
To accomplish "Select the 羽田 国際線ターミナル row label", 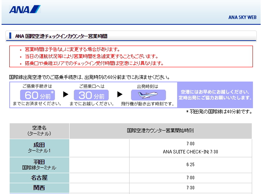I will pyautogui.click(x=39, y=165).
